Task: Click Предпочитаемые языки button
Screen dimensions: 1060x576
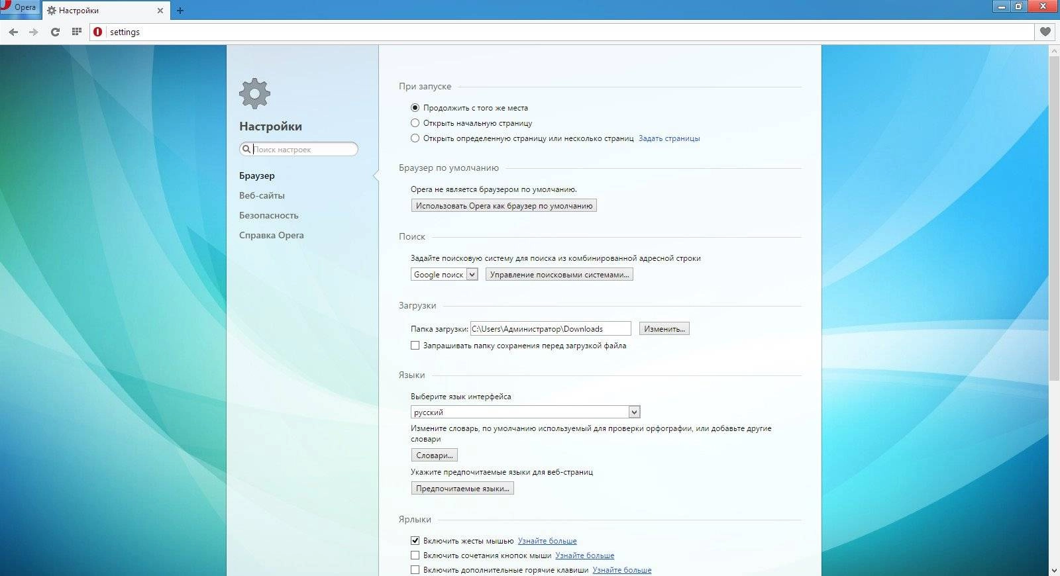Action: 462,488
